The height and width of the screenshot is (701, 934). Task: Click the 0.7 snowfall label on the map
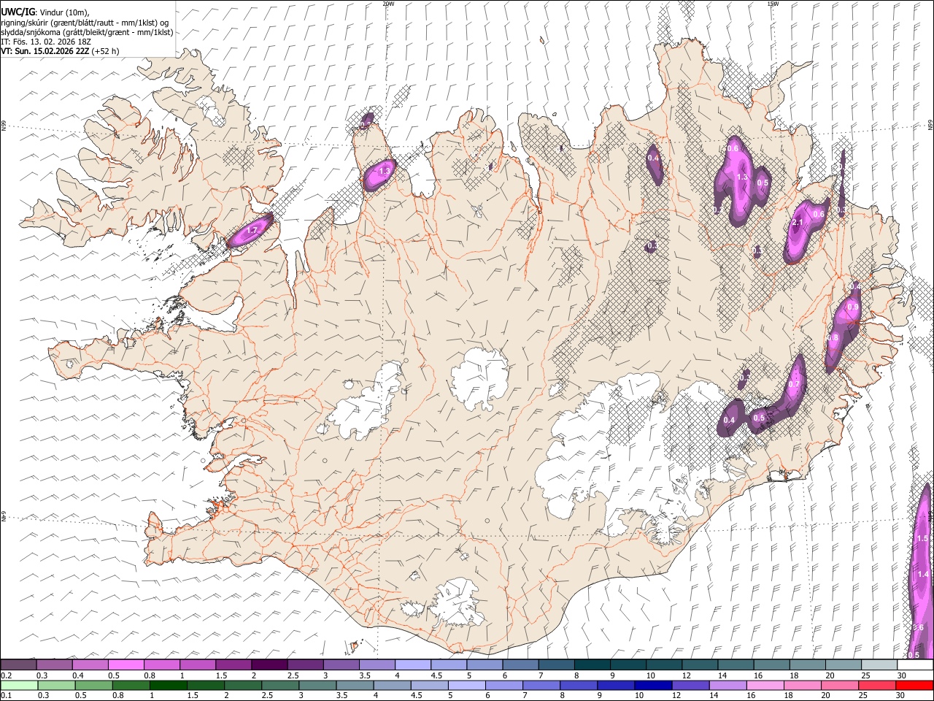pos(795,385)
